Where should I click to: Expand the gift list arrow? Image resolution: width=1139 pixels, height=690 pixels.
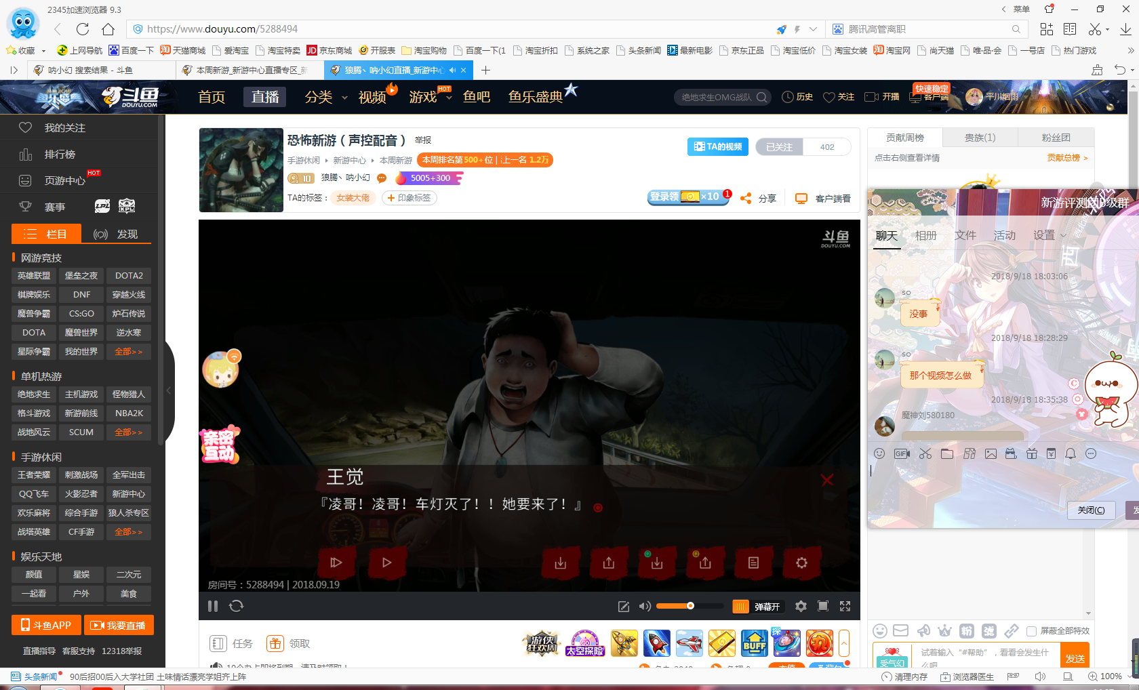coord(844,643)
